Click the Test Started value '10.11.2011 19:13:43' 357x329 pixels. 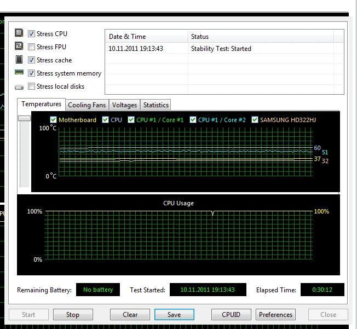(208, 290)
